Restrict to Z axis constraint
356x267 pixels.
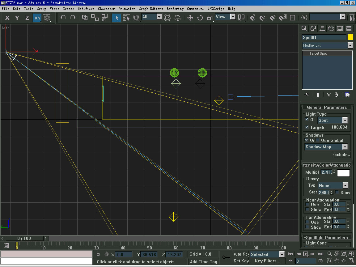tap(27, 18)
